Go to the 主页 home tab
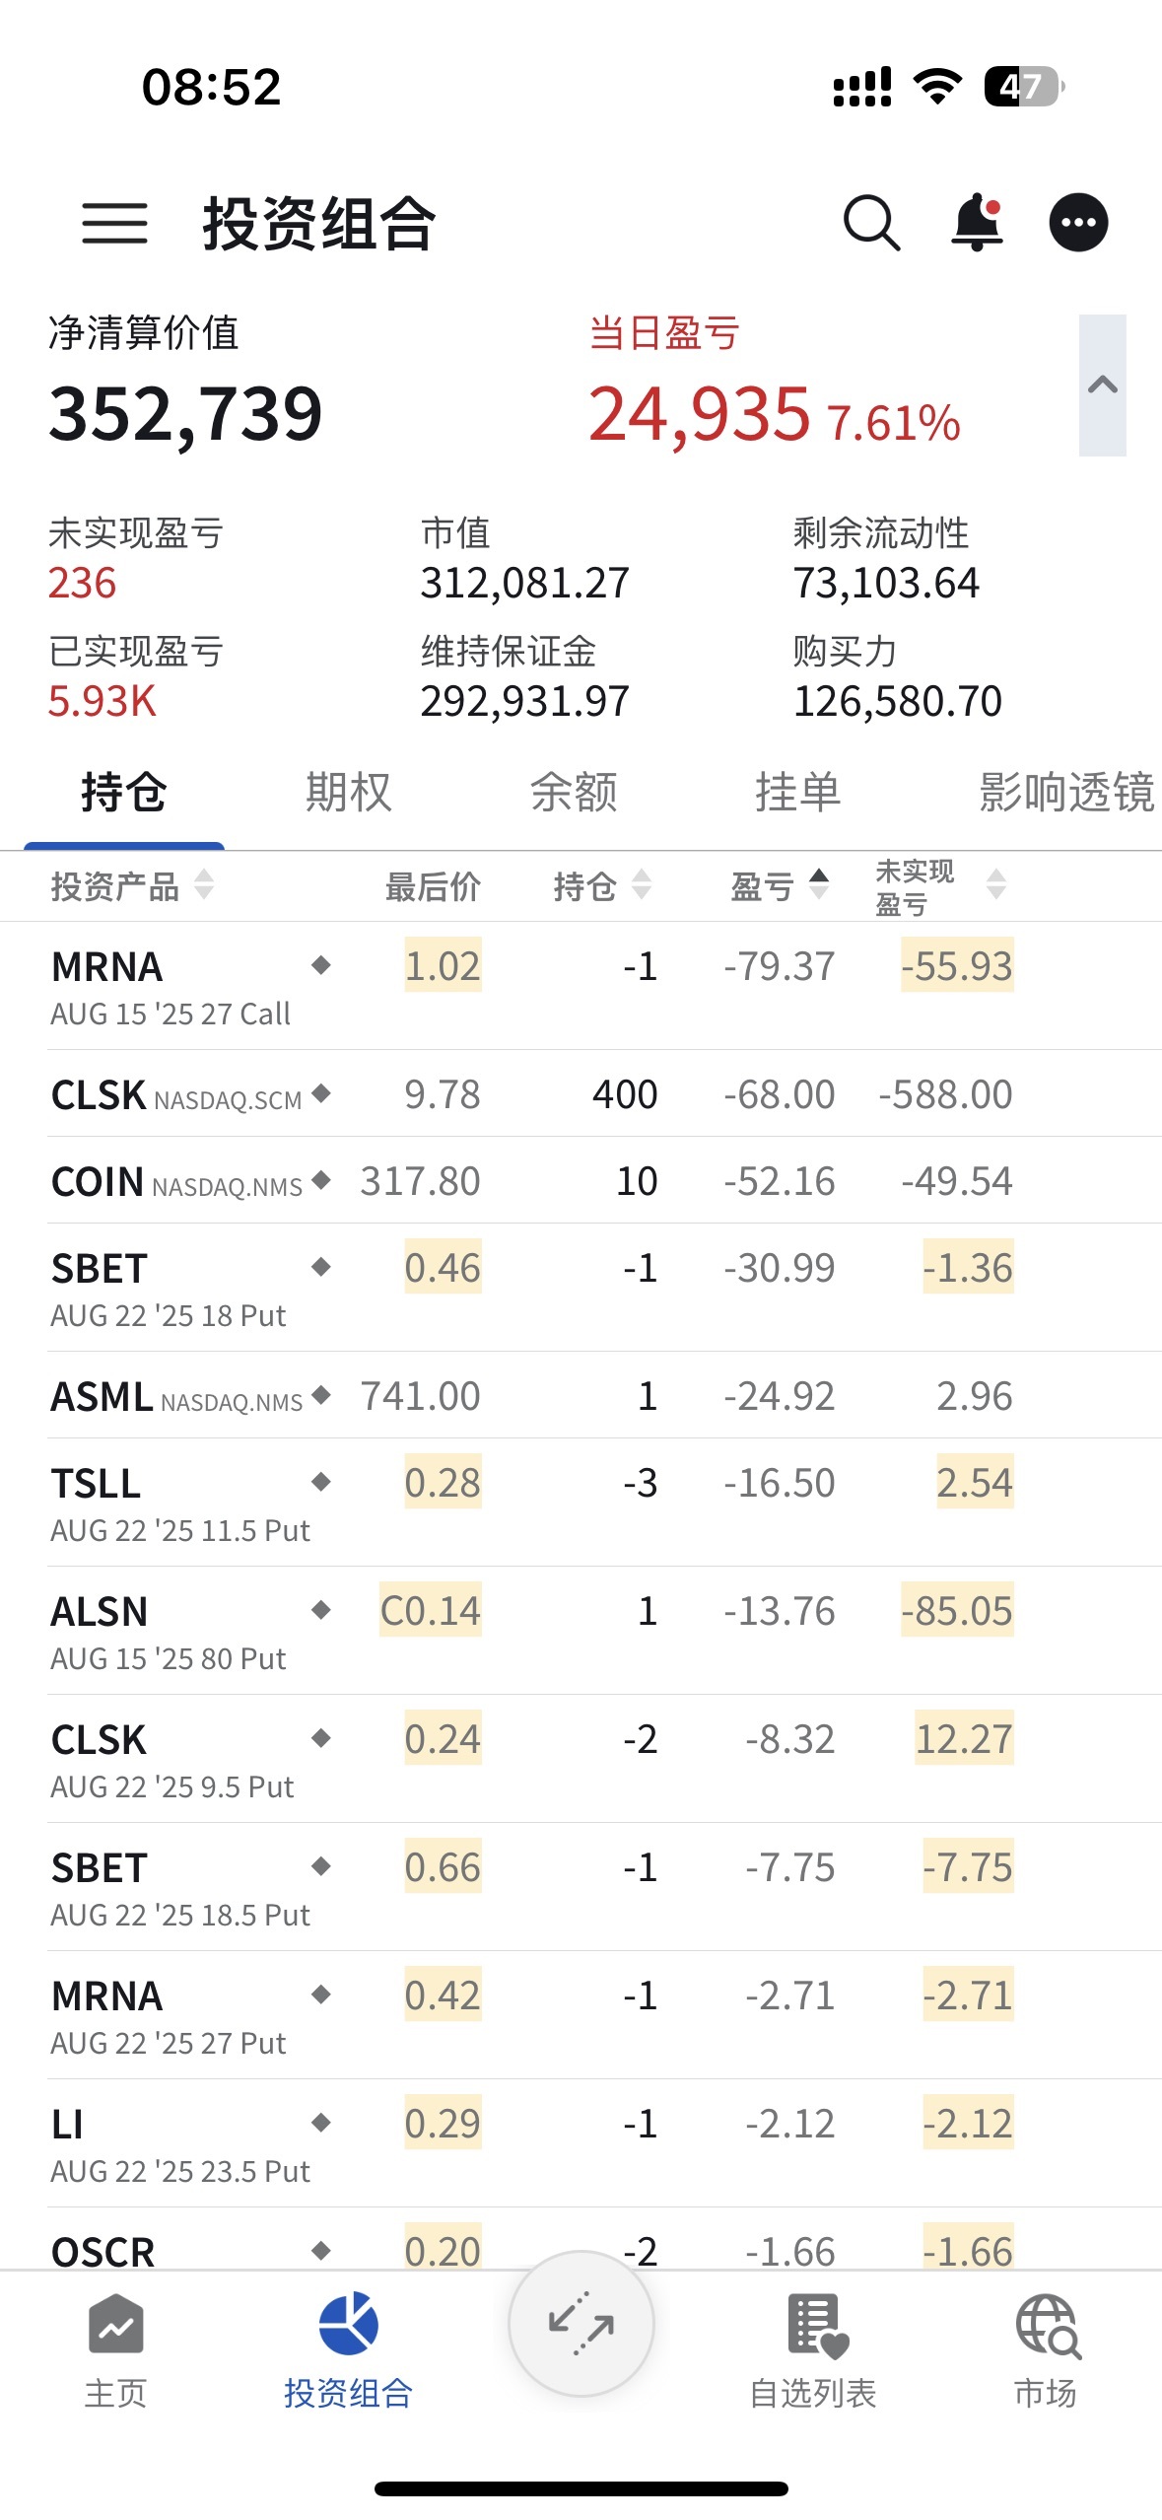 (x=115, y=2349)
